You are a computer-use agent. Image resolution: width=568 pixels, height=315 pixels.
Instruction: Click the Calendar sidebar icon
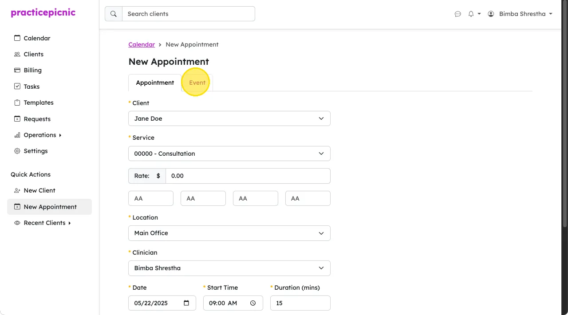pos(17,38)
